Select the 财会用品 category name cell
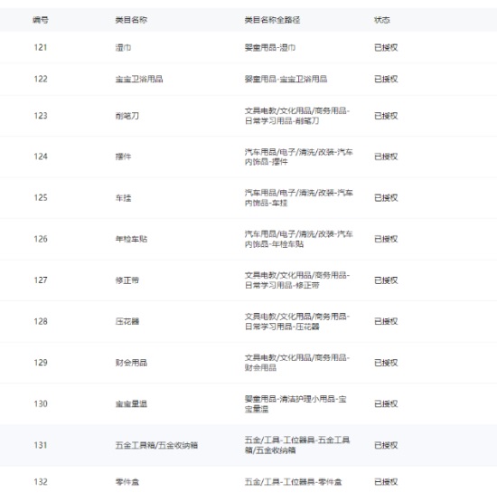 click(131, 363)
